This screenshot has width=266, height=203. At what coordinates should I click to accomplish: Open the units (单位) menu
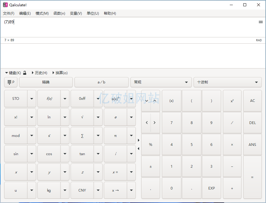click(93, 13)
